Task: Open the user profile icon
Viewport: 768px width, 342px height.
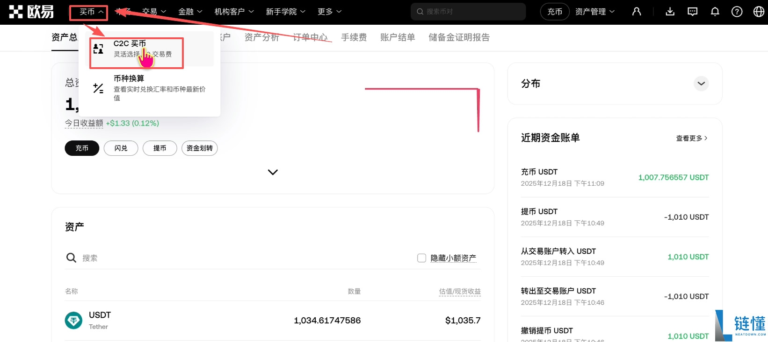Action: click(637, 12)
